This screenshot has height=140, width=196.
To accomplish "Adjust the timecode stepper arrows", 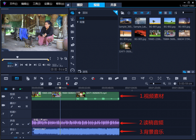I will 66,69.
